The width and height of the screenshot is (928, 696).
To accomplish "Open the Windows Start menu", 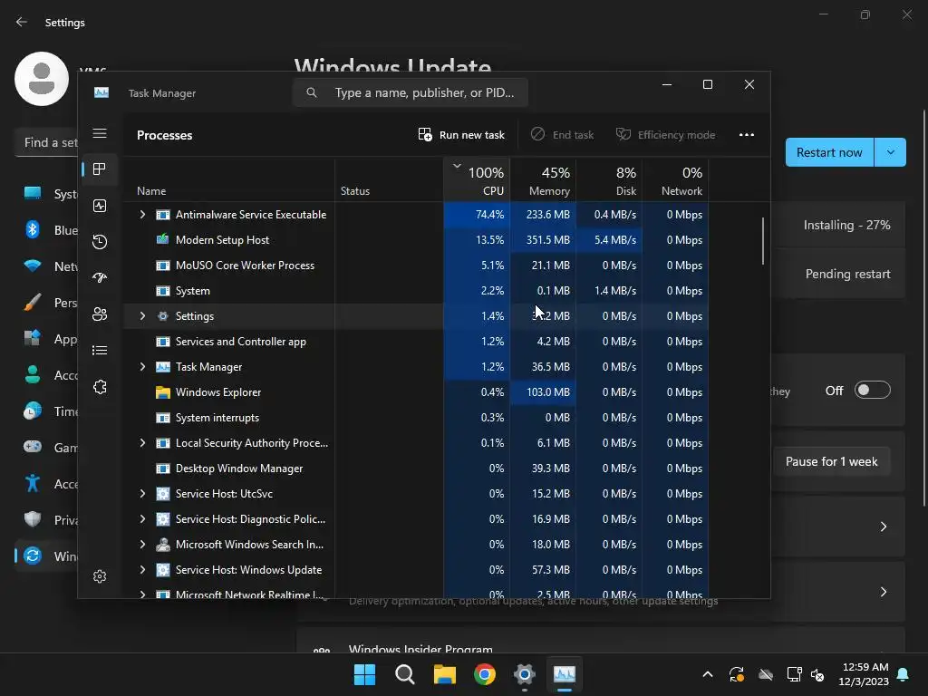I will (x=364, y=674).
